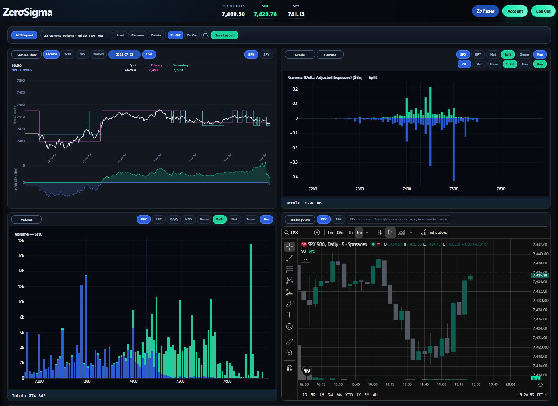Viewport: 558px width, 406px height.
Task: Select the MaxVol tab
Action: pyautogui.click(x=98, y=54)
